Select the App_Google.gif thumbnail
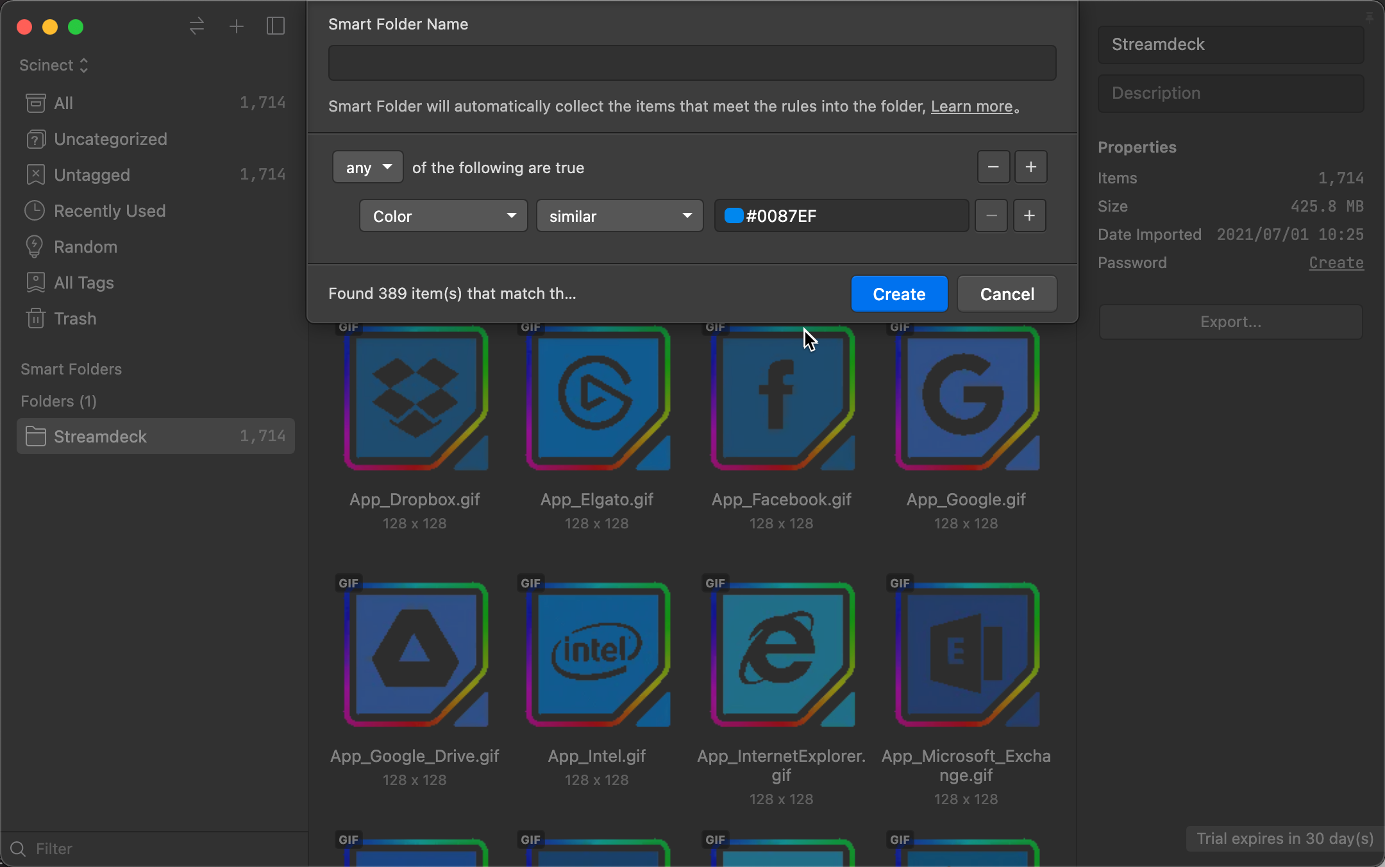This screenshot has width=1385, height=867. 967,398
